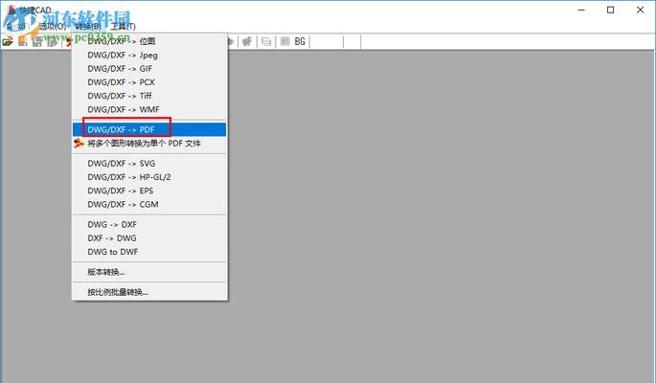656x383 pixels.
Task: Maximize the CAD window
Action: click(x=610, y=10)
